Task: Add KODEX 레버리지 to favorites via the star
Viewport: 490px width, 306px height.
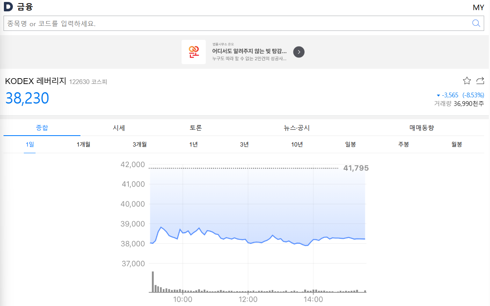Action: pos(467,81)
